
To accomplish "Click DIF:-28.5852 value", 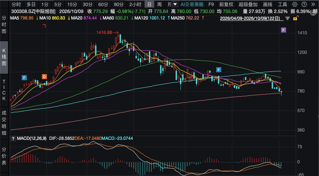I will pos(62,138).
